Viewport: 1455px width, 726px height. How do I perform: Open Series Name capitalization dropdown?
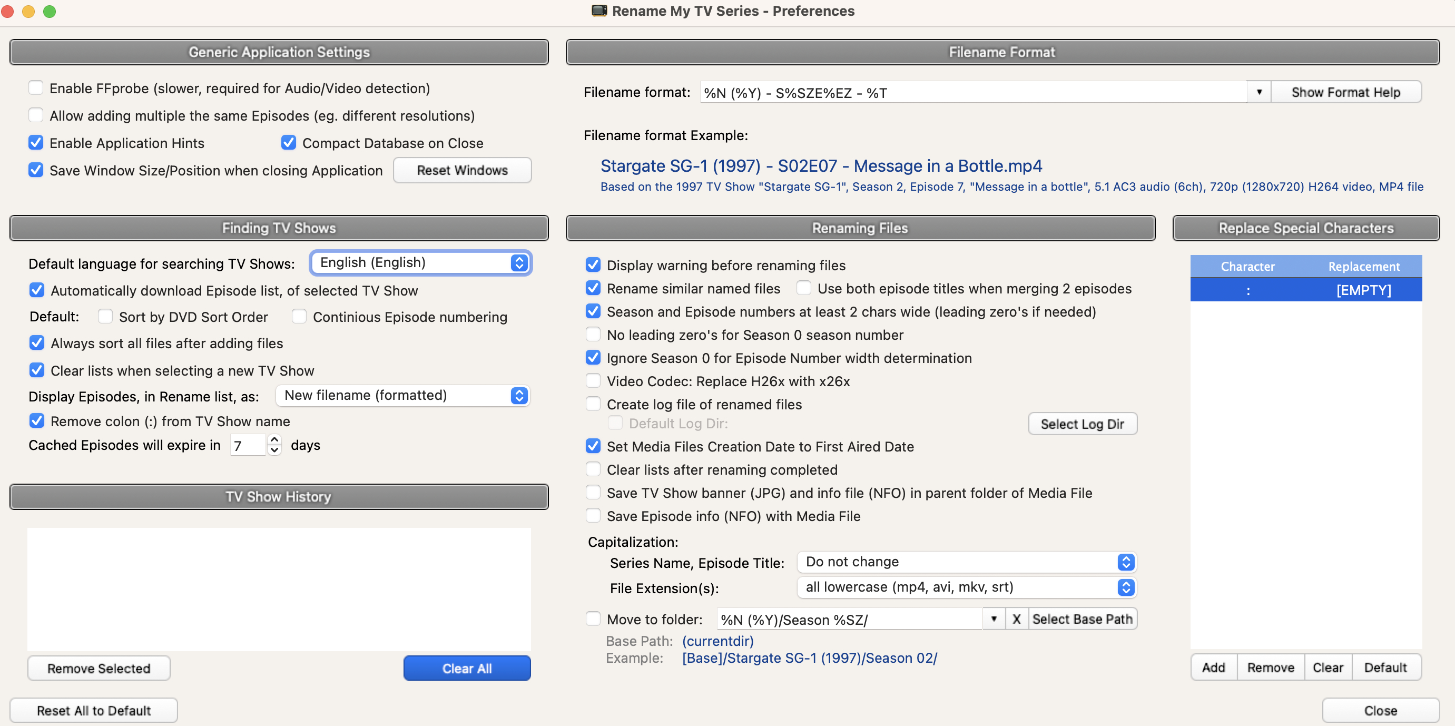tap(966, 562)
